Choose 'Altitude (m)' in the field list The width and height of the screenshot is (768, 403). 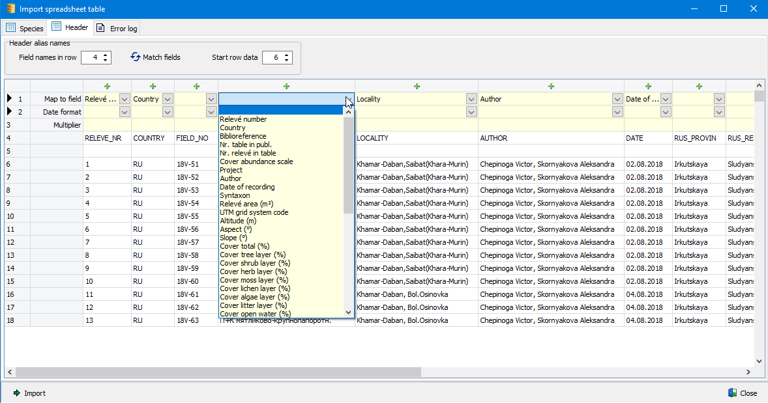238,221
